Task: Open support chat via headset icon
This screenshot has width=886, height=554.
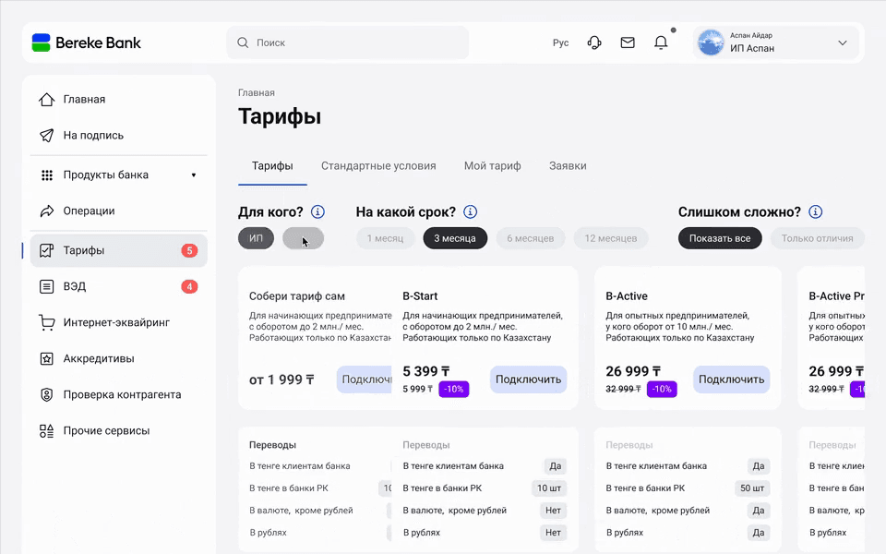Action: click(593, 42)
